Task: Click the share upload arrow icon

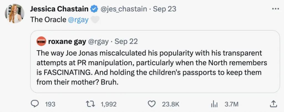Action: coord(273,104)
